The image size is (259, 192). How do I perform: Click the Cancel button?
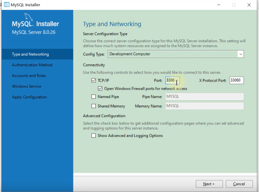coord(239,184)
